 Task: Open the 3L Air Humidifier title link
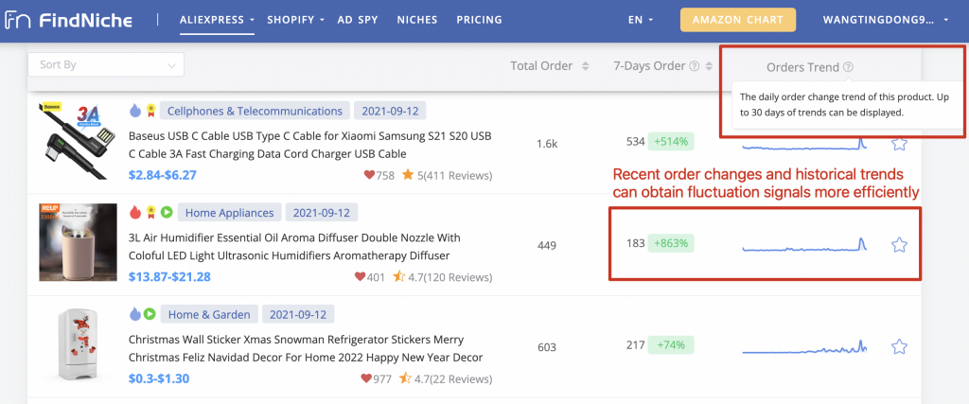295,247
